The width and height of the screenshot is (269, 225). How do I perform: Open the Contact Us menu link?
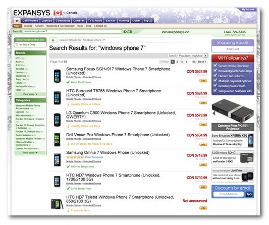point(100,26)
